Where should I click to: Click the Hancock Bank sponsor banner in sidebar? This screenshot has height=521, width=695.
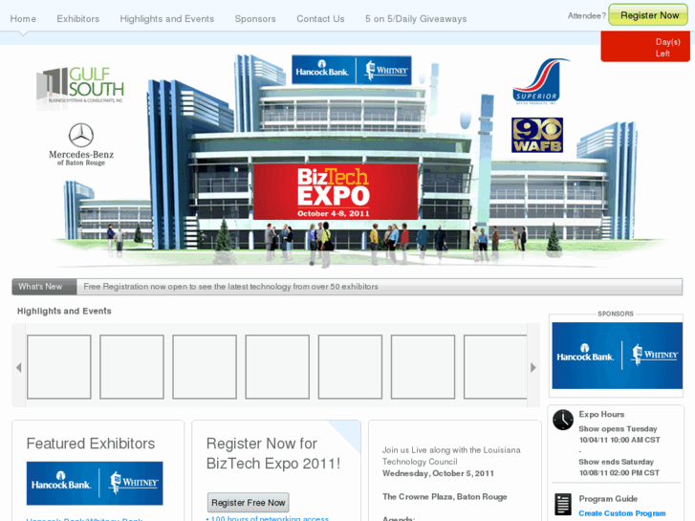tap(617, 356)
